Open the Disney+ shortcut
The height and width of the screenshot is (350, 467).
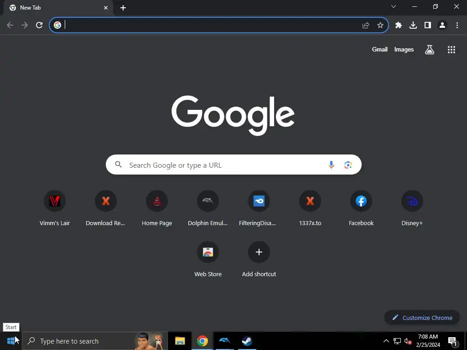click(x=412, y=208)
